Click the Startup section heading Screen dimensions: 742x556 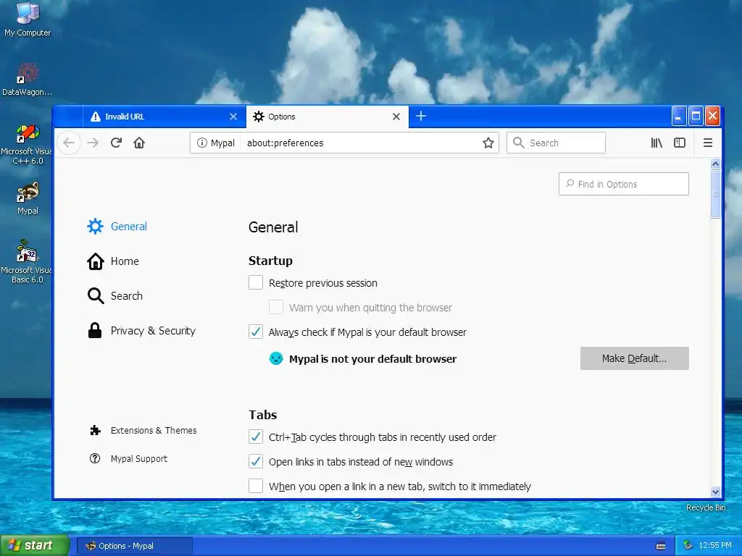(271, 261)
